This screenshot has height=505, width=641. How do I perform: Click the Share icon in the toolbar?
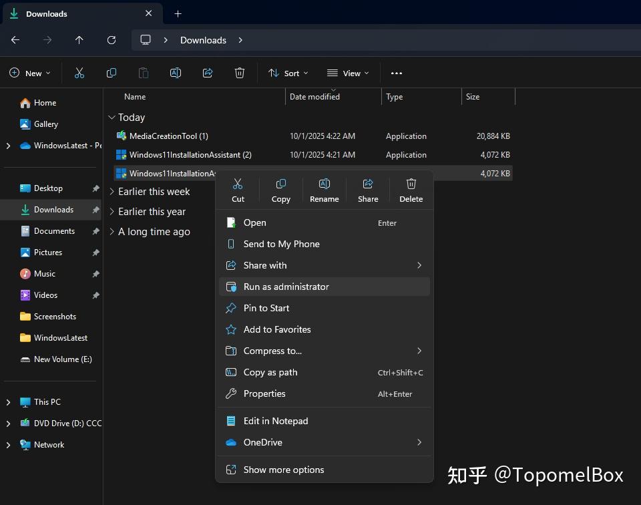point(208,73)
